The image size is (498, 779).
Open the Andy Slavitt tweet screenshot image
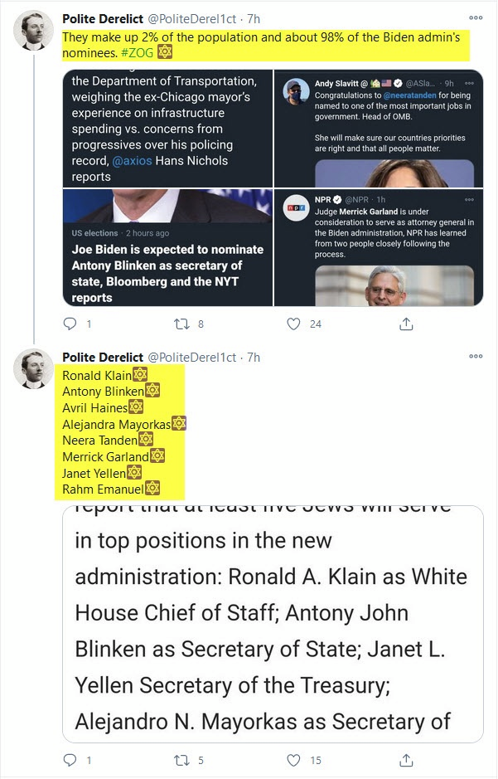[380, 129]
